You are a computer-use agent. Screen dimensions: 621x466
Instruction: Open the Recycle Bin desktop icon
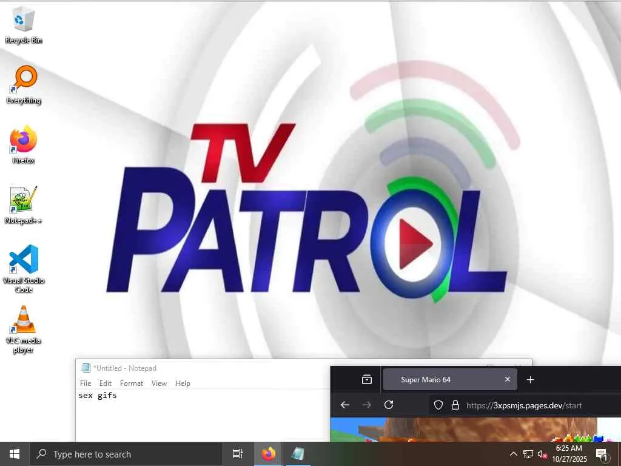click(x=24, y=25)
